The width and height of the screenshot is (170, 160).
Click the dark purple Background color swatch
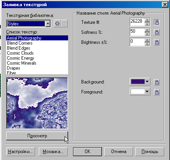coord(138,82)
